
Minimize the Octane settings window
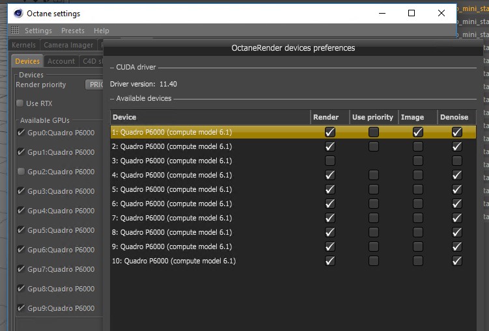[x=382, y=13]
